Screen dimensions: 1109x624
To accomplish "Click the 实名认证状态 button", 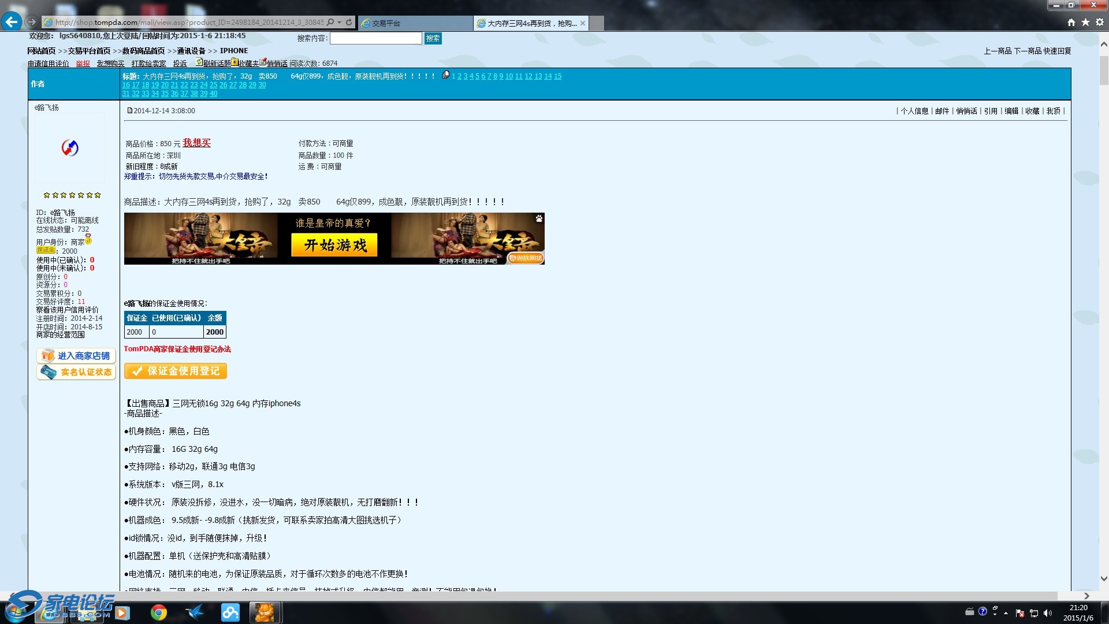I will 76,372.
